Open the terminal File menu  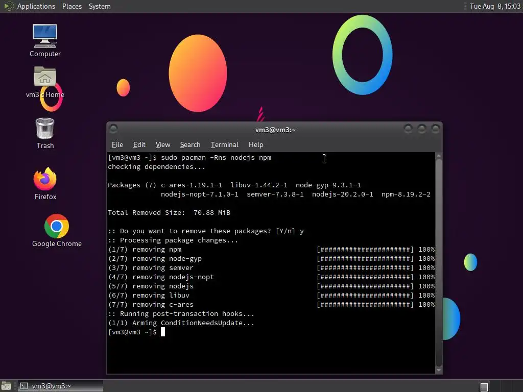click(117, 144)
